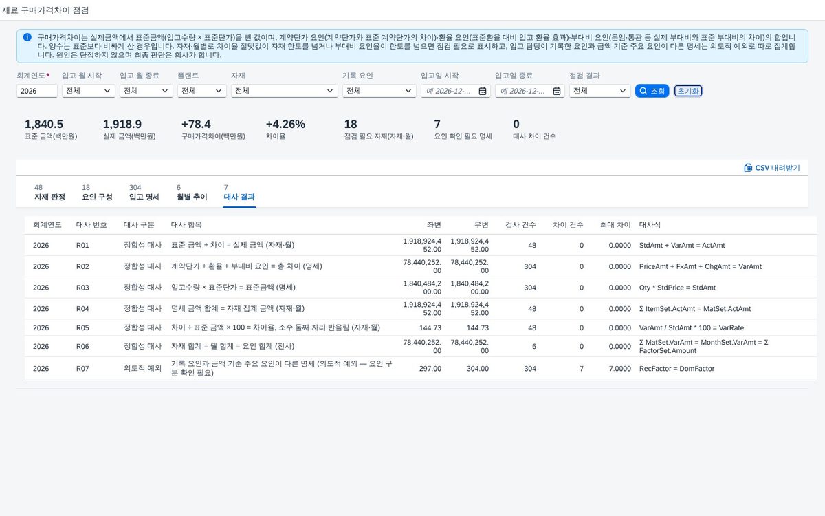
Task: Click the 144.73 value in the 좌변 column
Action: 430,328
